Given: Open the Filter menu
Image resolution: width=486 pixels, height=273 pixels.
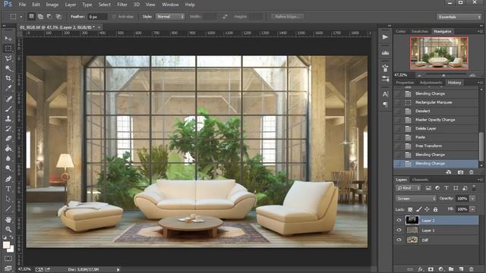Looking at the screenshot, I should [x=122, y=5].
